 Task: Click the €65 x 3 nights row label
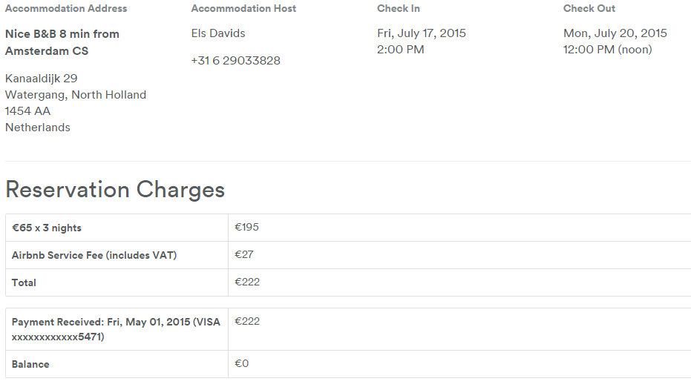click(x=47, y=228)
